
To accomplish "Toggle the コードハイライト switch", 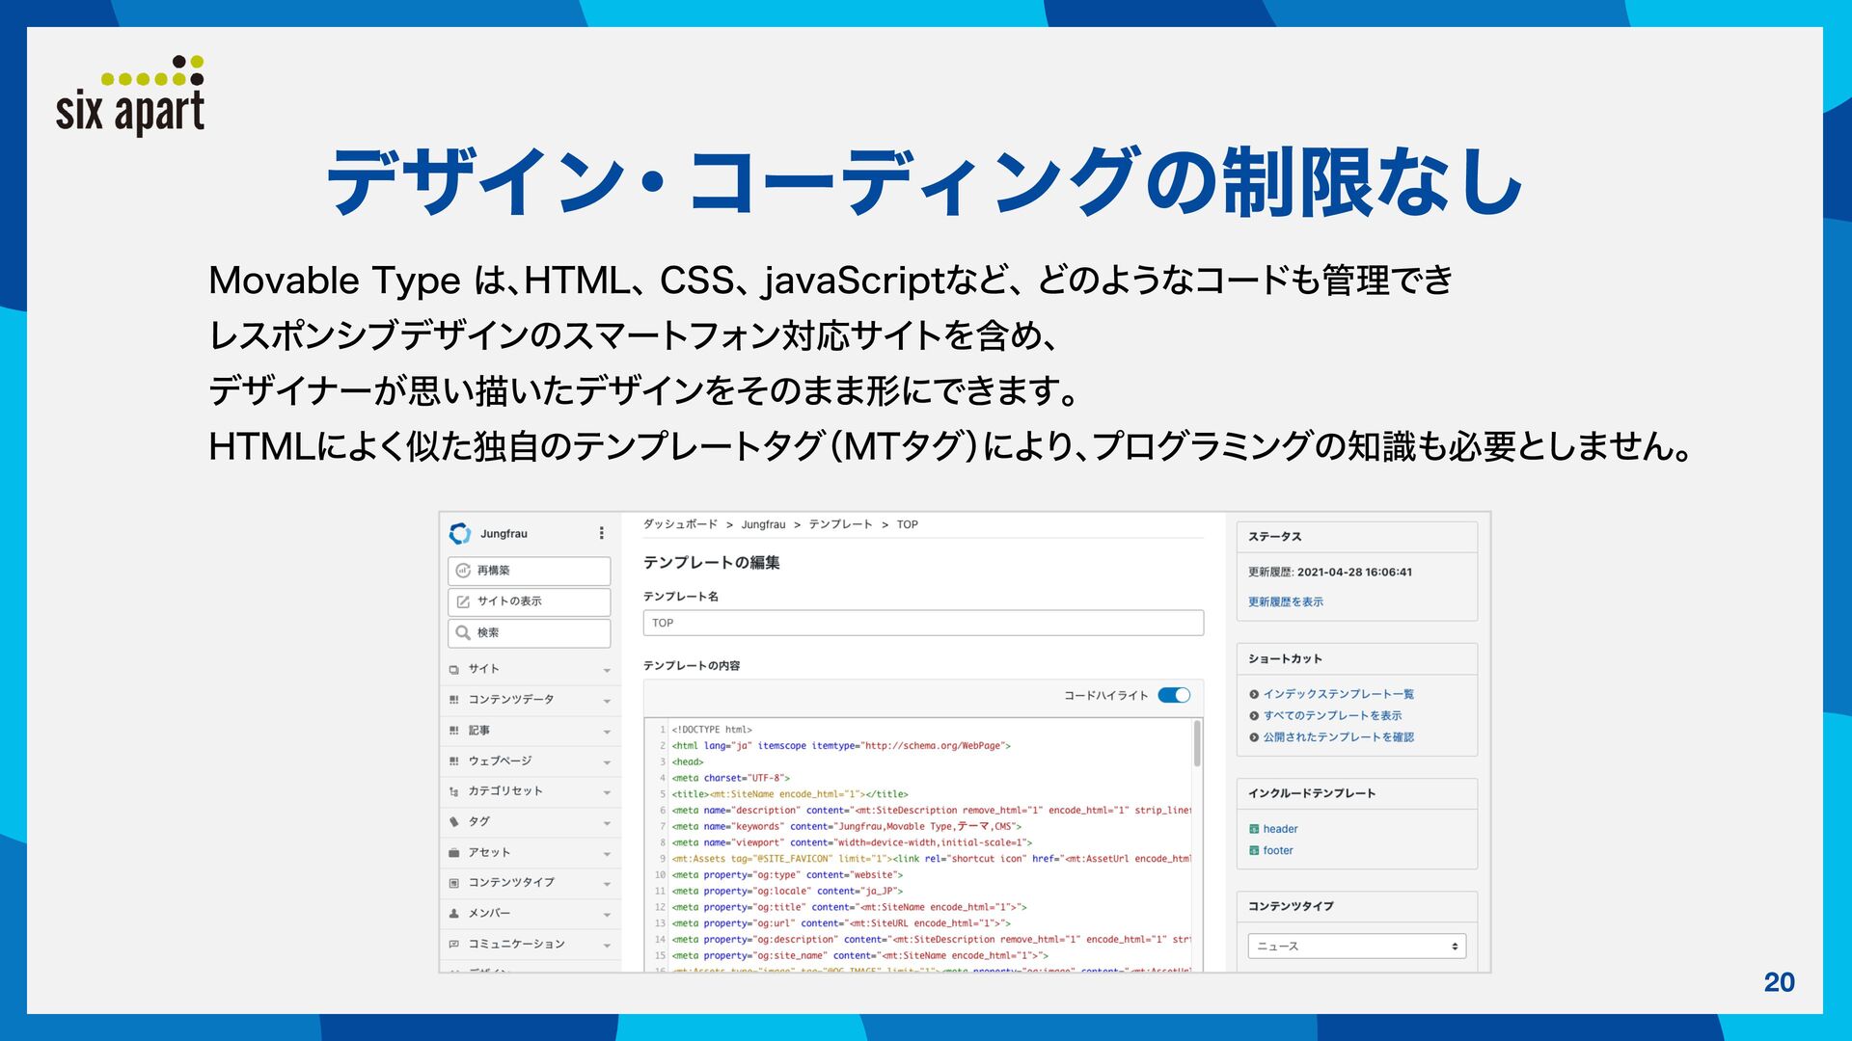I will (x=1174, y=695).
